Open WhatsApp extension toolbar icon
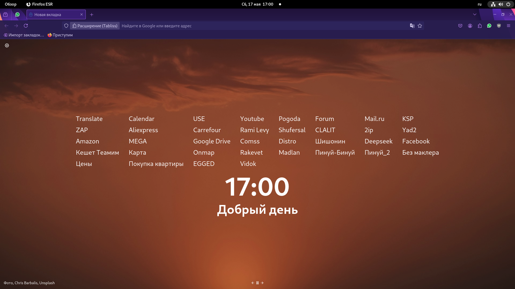The height and width of the screenshot is (289, 515). (489, 26)
